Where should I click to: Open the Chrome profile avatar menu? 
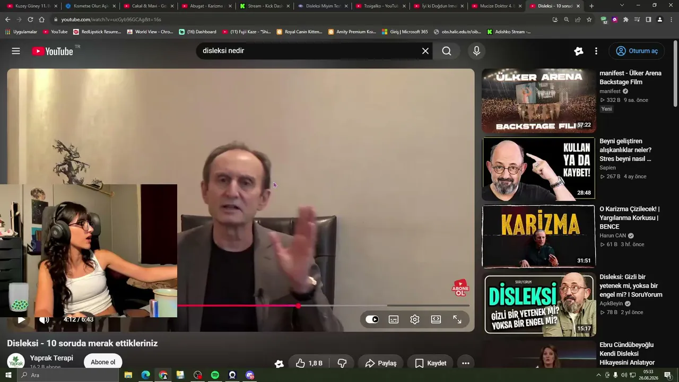click(x=660, y=20)
